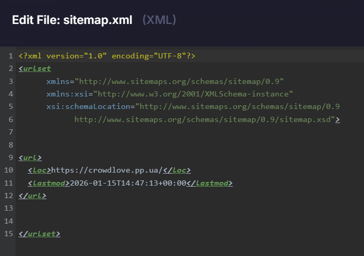Viewport: 364px width, 256px height.
Task: Click line number 10 in the gutter
Action: 8,170
